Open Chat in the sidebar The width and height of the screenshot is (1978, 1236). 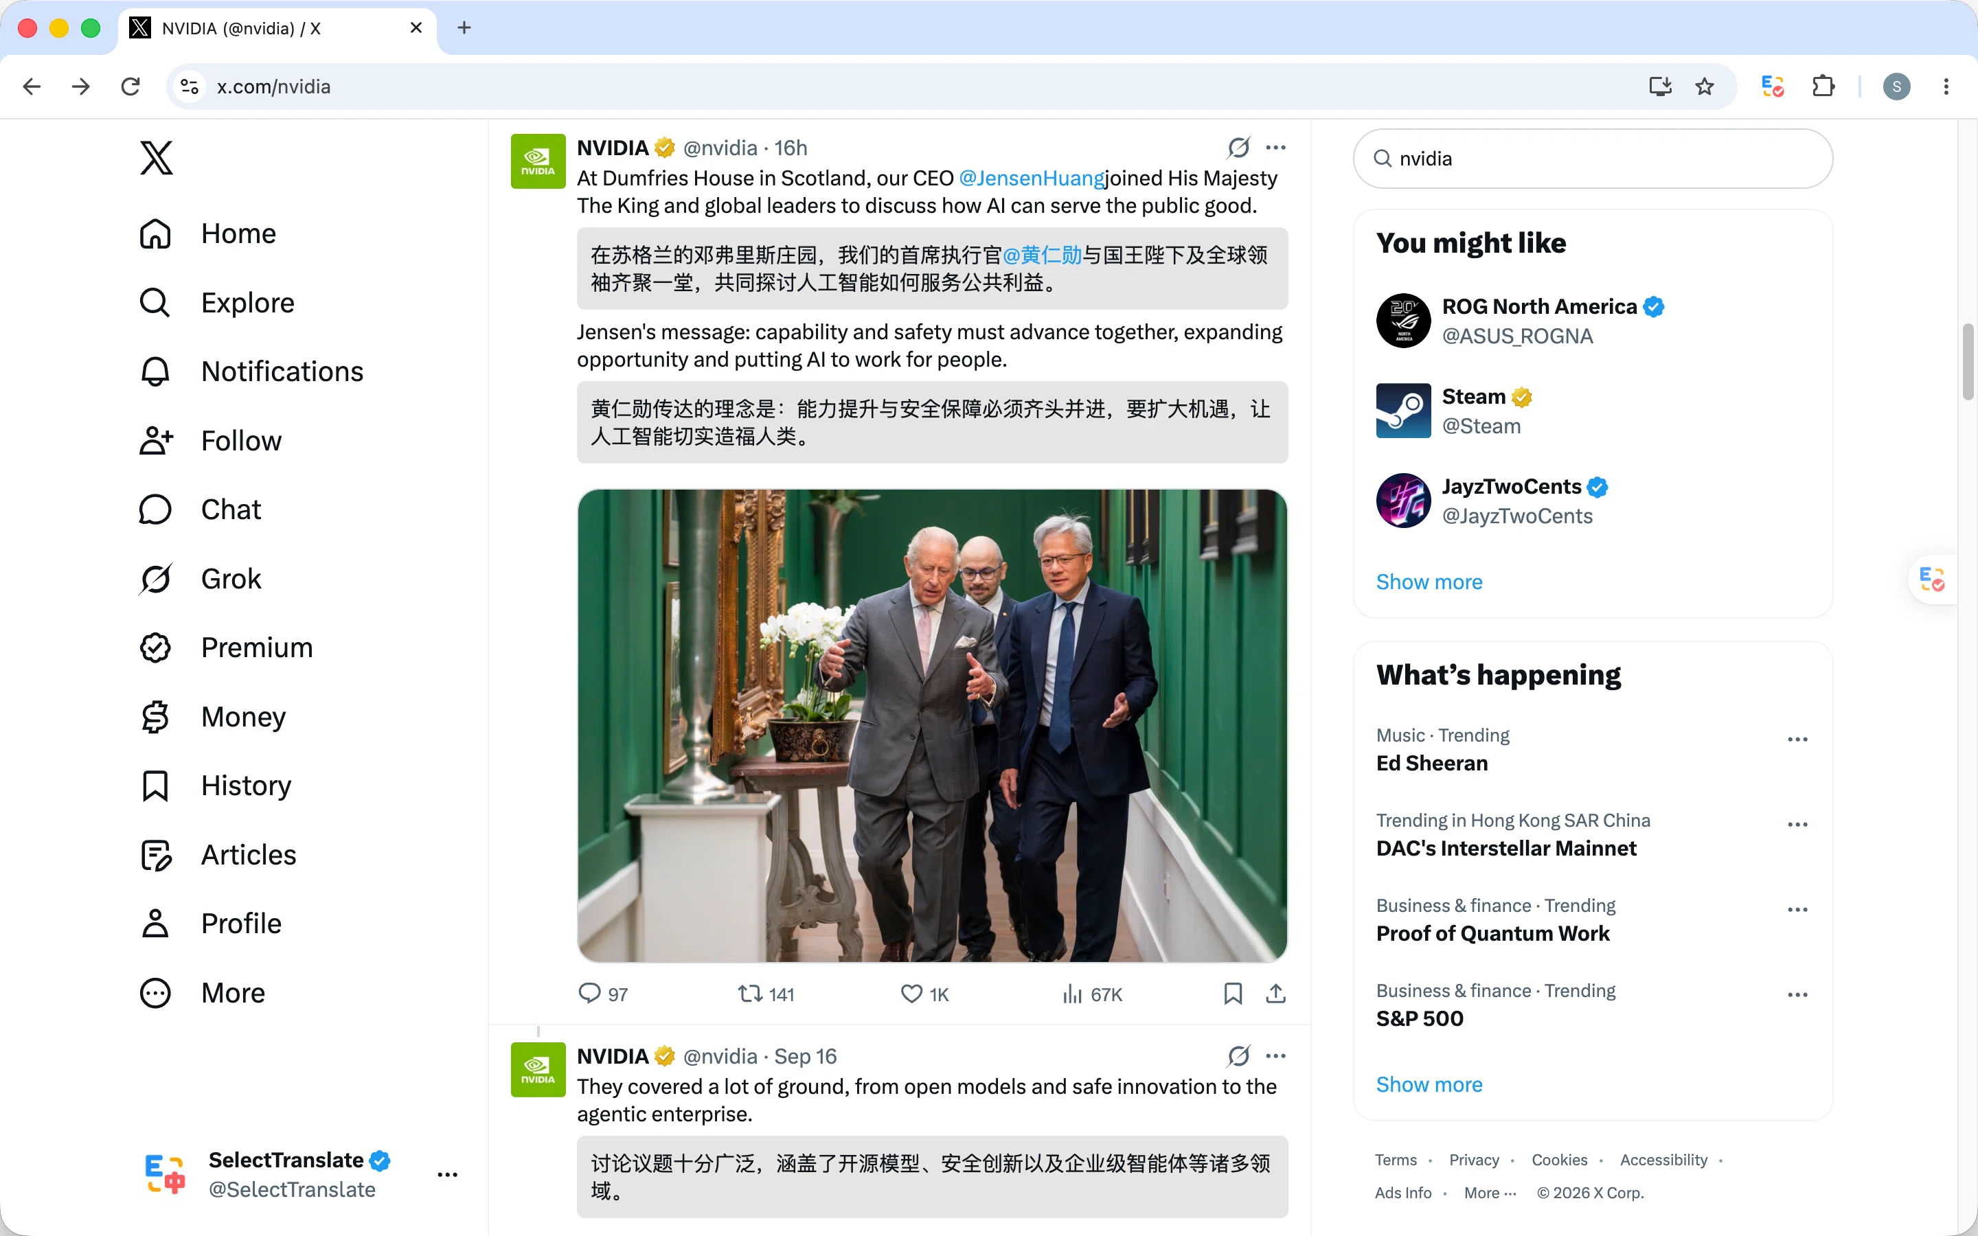pos(201,510)
